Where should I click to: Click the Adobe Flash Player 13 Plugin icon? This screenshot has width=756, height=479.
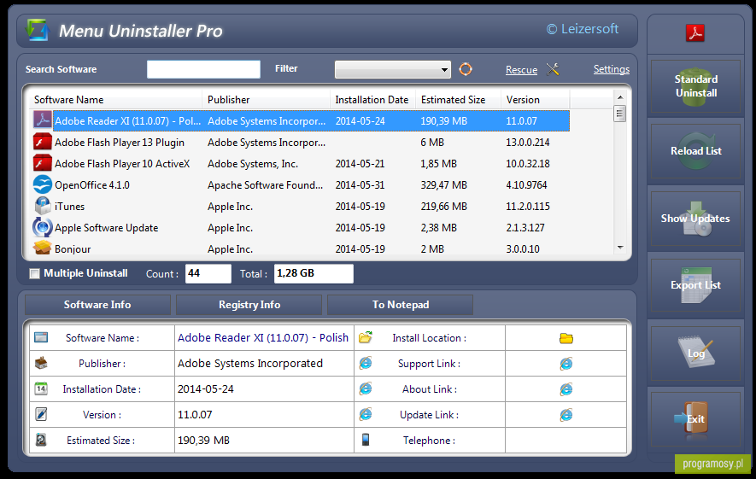click(43, 142)
